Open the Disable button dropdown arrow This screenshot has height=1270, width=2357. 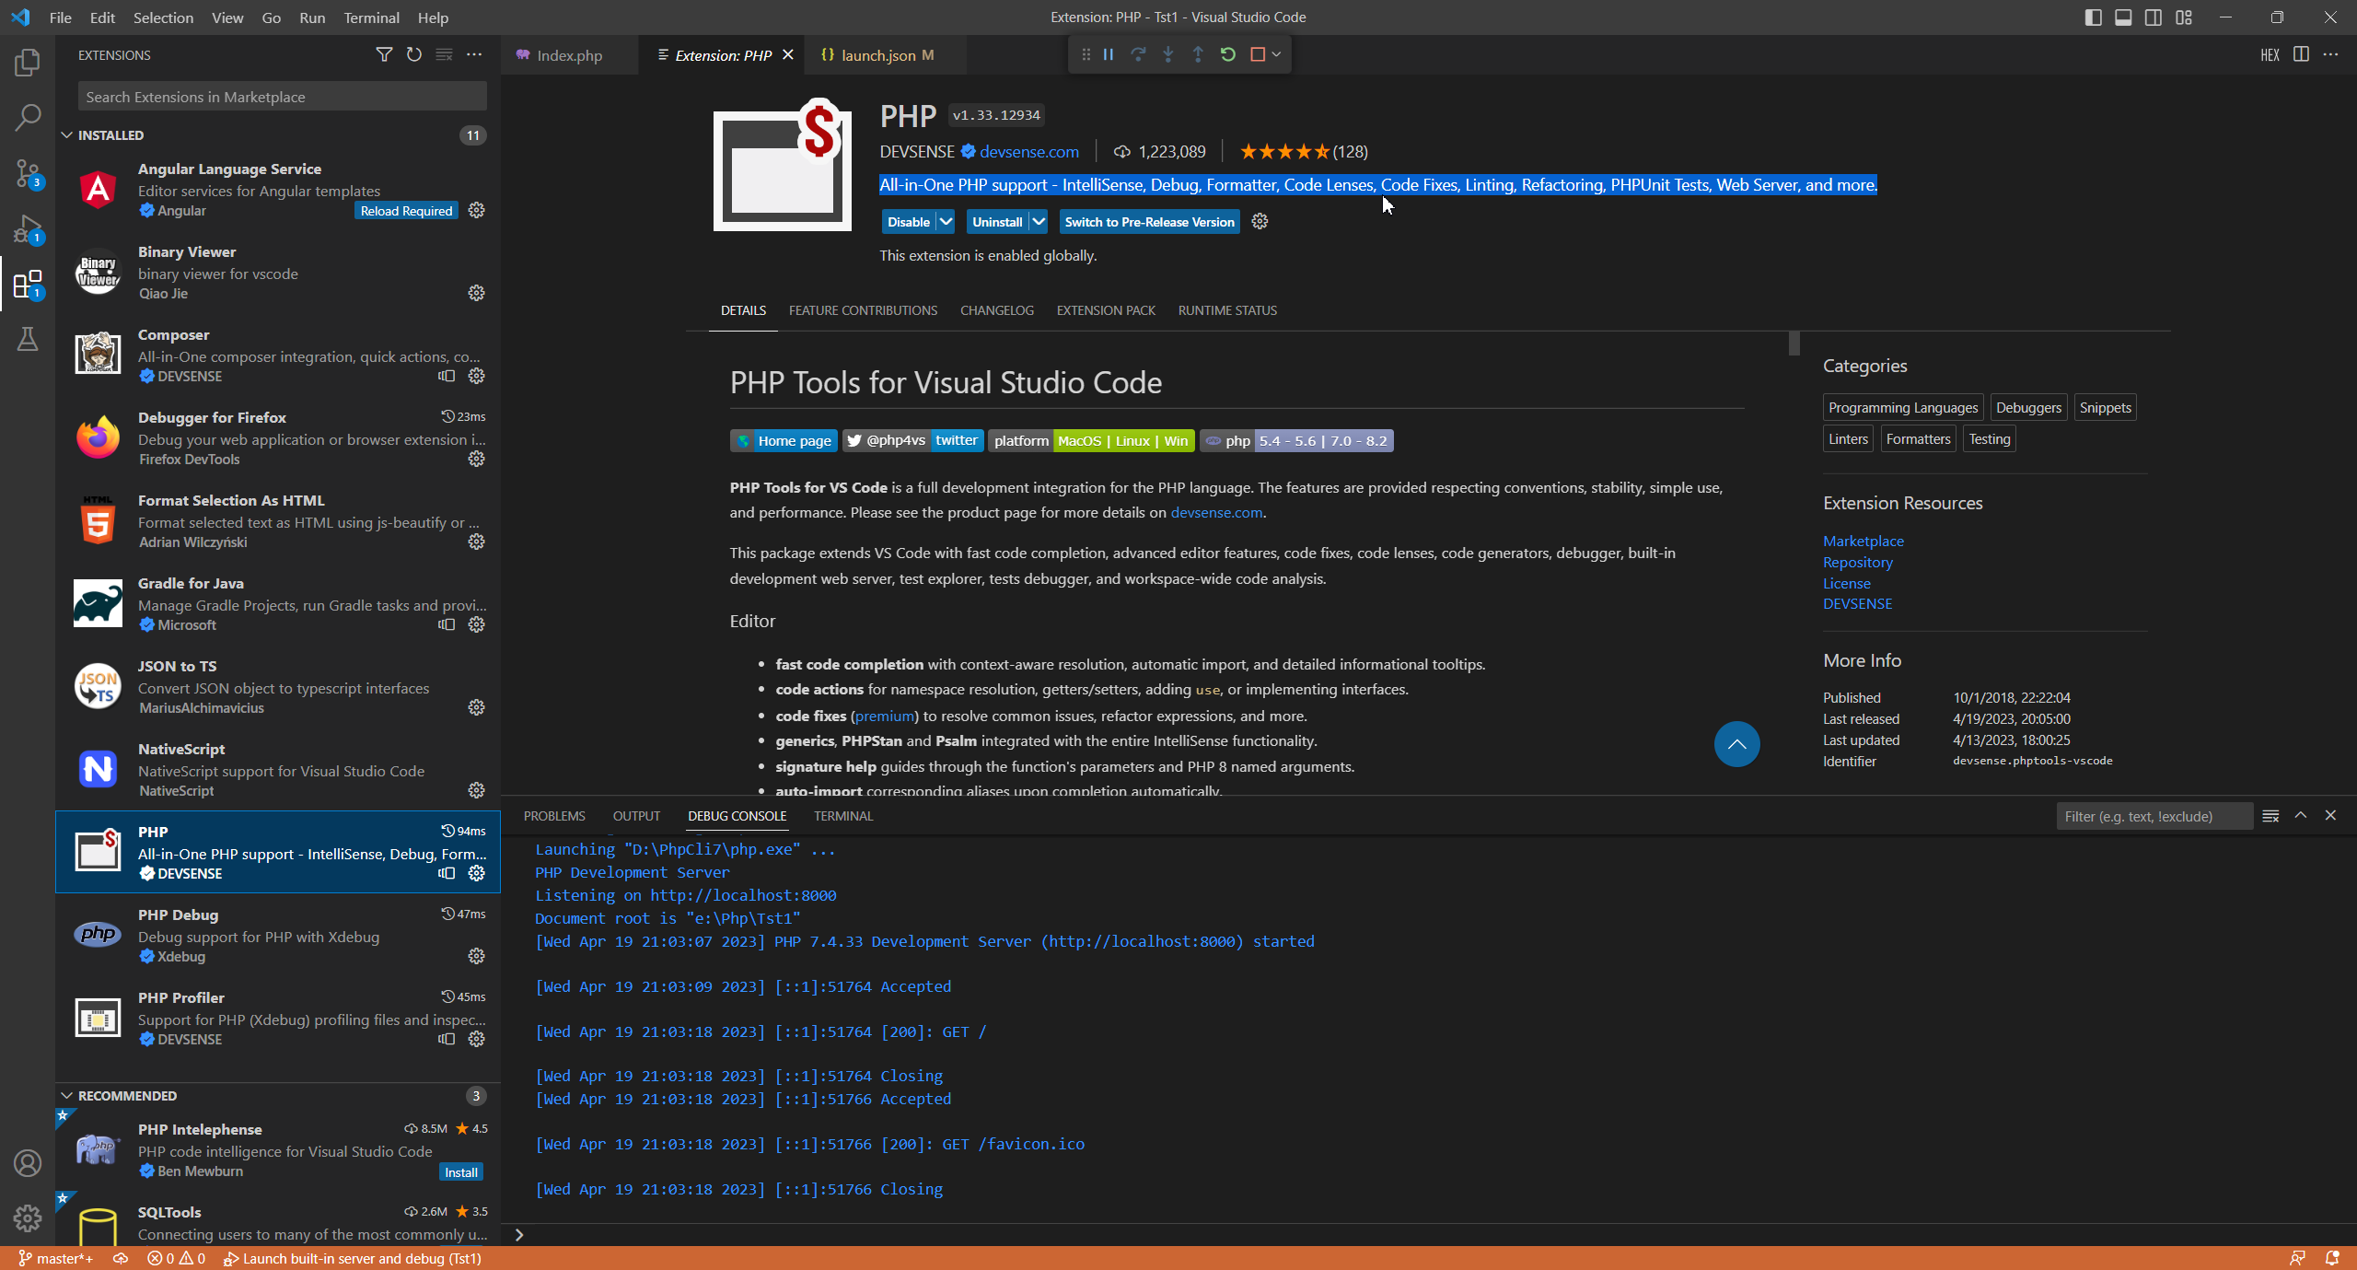tap(946, 222)
